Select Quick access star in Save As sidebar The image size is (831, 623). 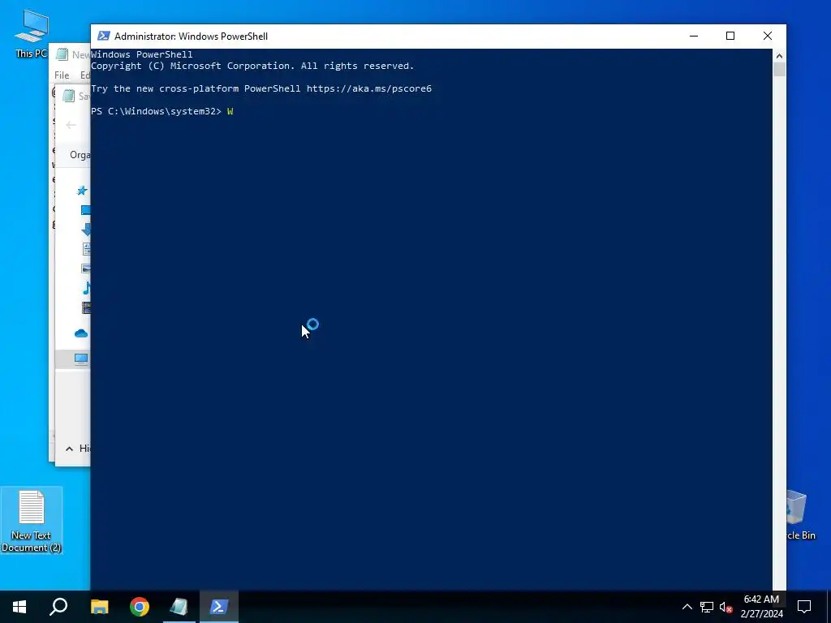click(82, 190)
